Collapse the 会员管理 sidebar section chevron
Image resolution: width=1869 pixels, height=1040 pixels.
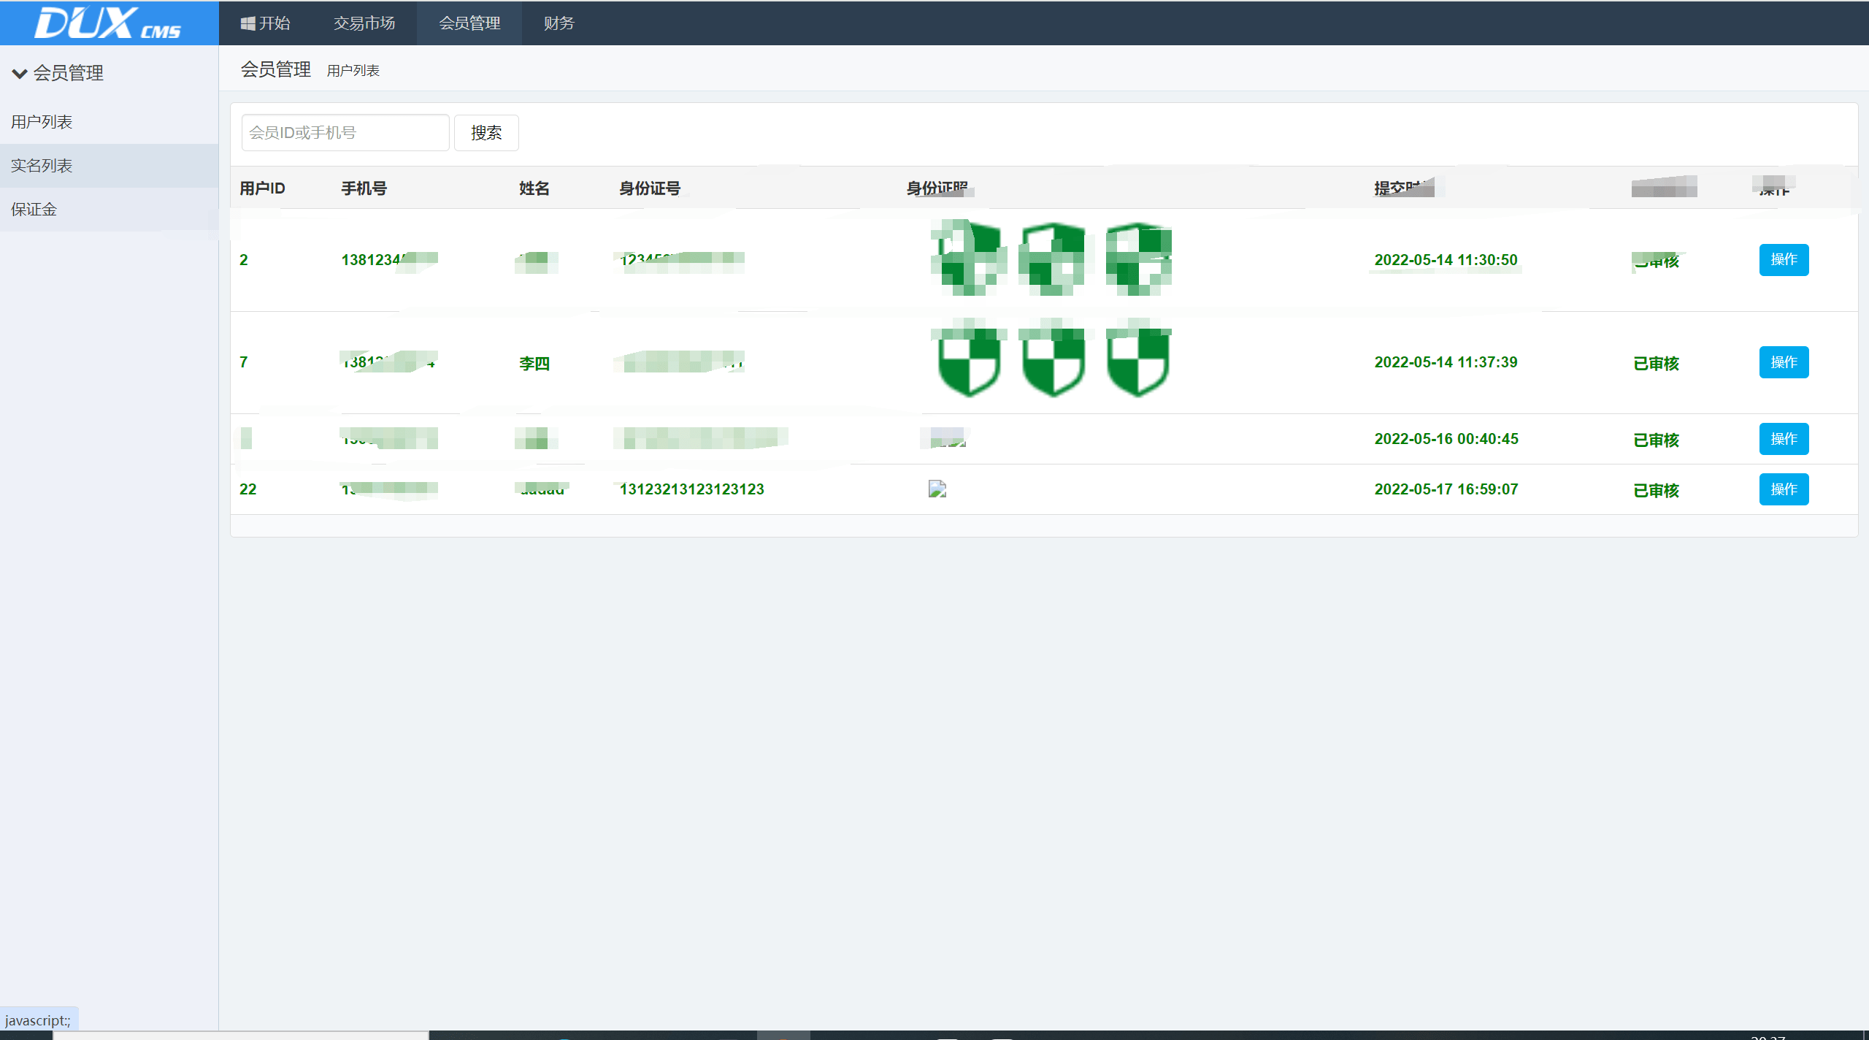pyautogui.click(x=20, y=73)
